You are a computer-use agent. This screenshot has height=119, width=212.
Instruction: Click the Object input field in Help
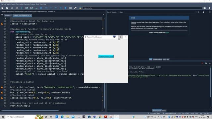point(160,12)
